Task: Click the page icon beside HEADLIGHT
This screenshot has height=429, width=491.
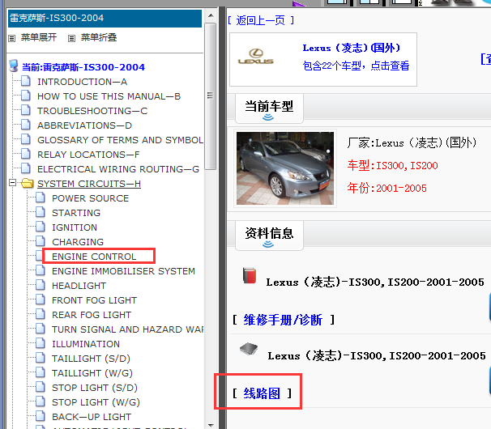Action: (x=41, y=285)
